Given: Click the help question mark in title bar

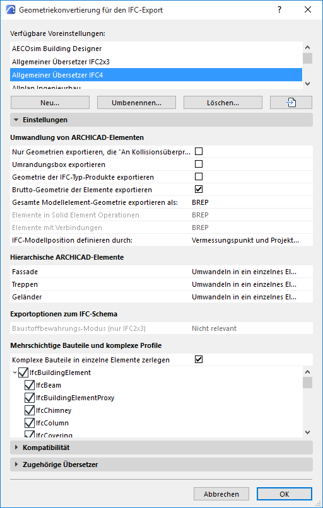Looking at the screenshot, I should point(279,9).
